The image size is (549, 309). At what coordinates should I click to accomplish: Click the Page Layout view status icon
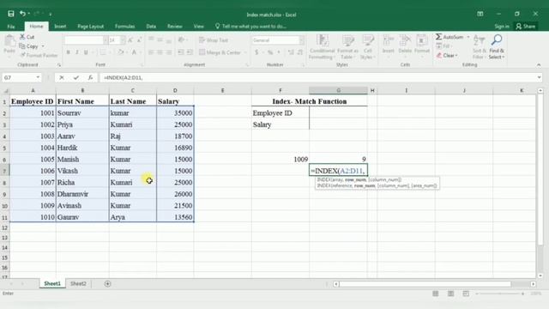450,294
